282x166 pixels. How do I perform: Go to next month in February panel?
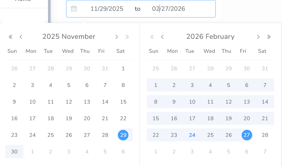258,37
